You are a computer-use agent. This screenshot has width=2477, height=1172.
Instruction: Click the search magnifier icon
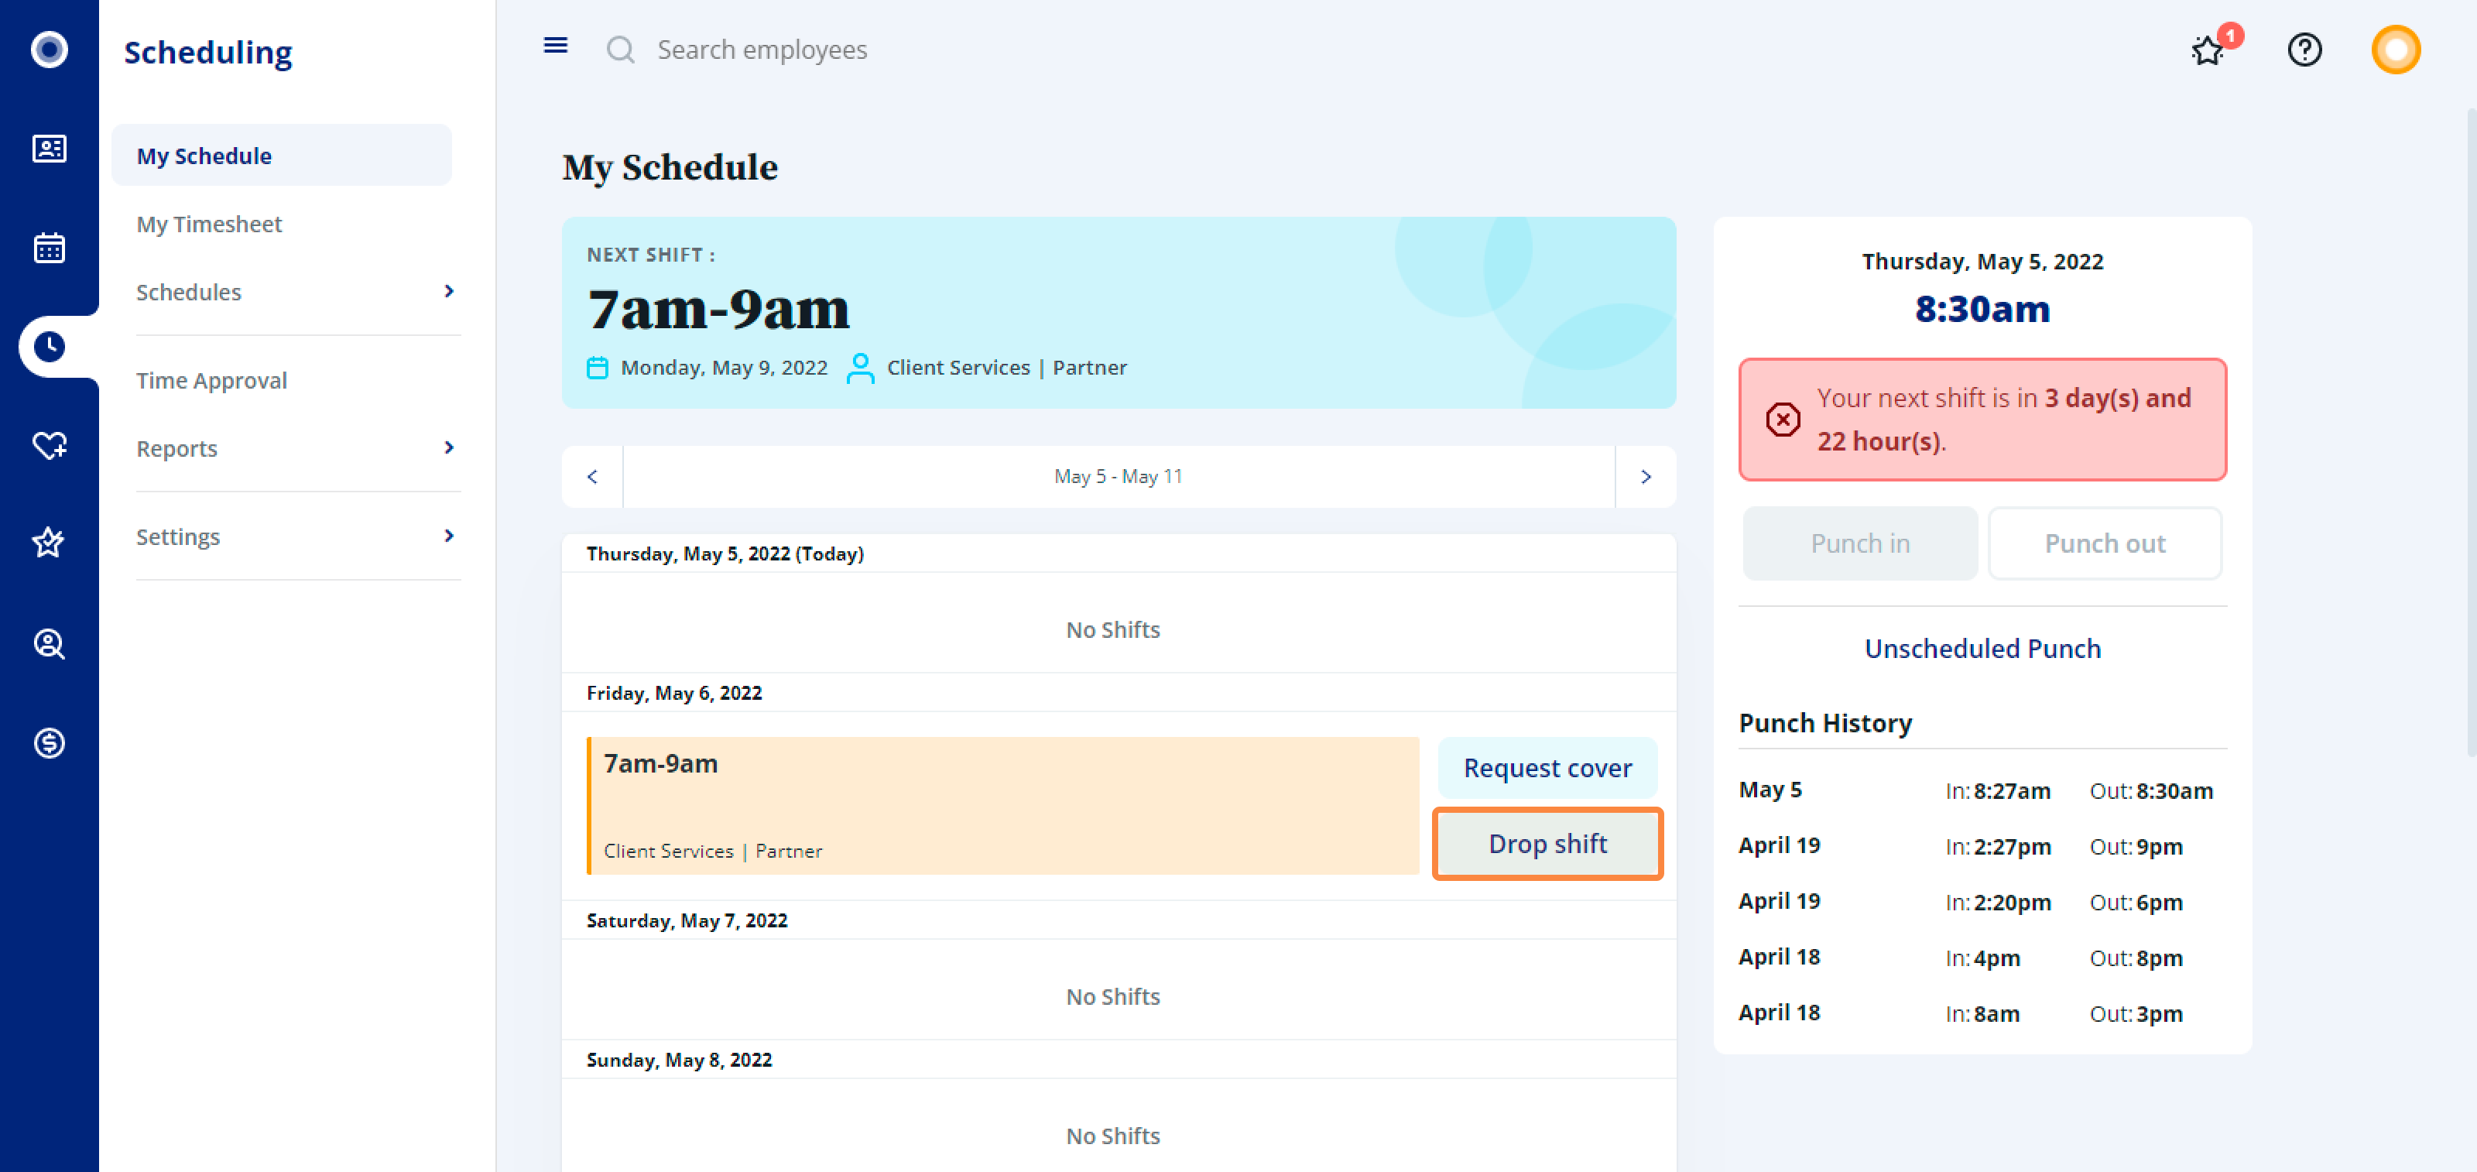(620, 49)
